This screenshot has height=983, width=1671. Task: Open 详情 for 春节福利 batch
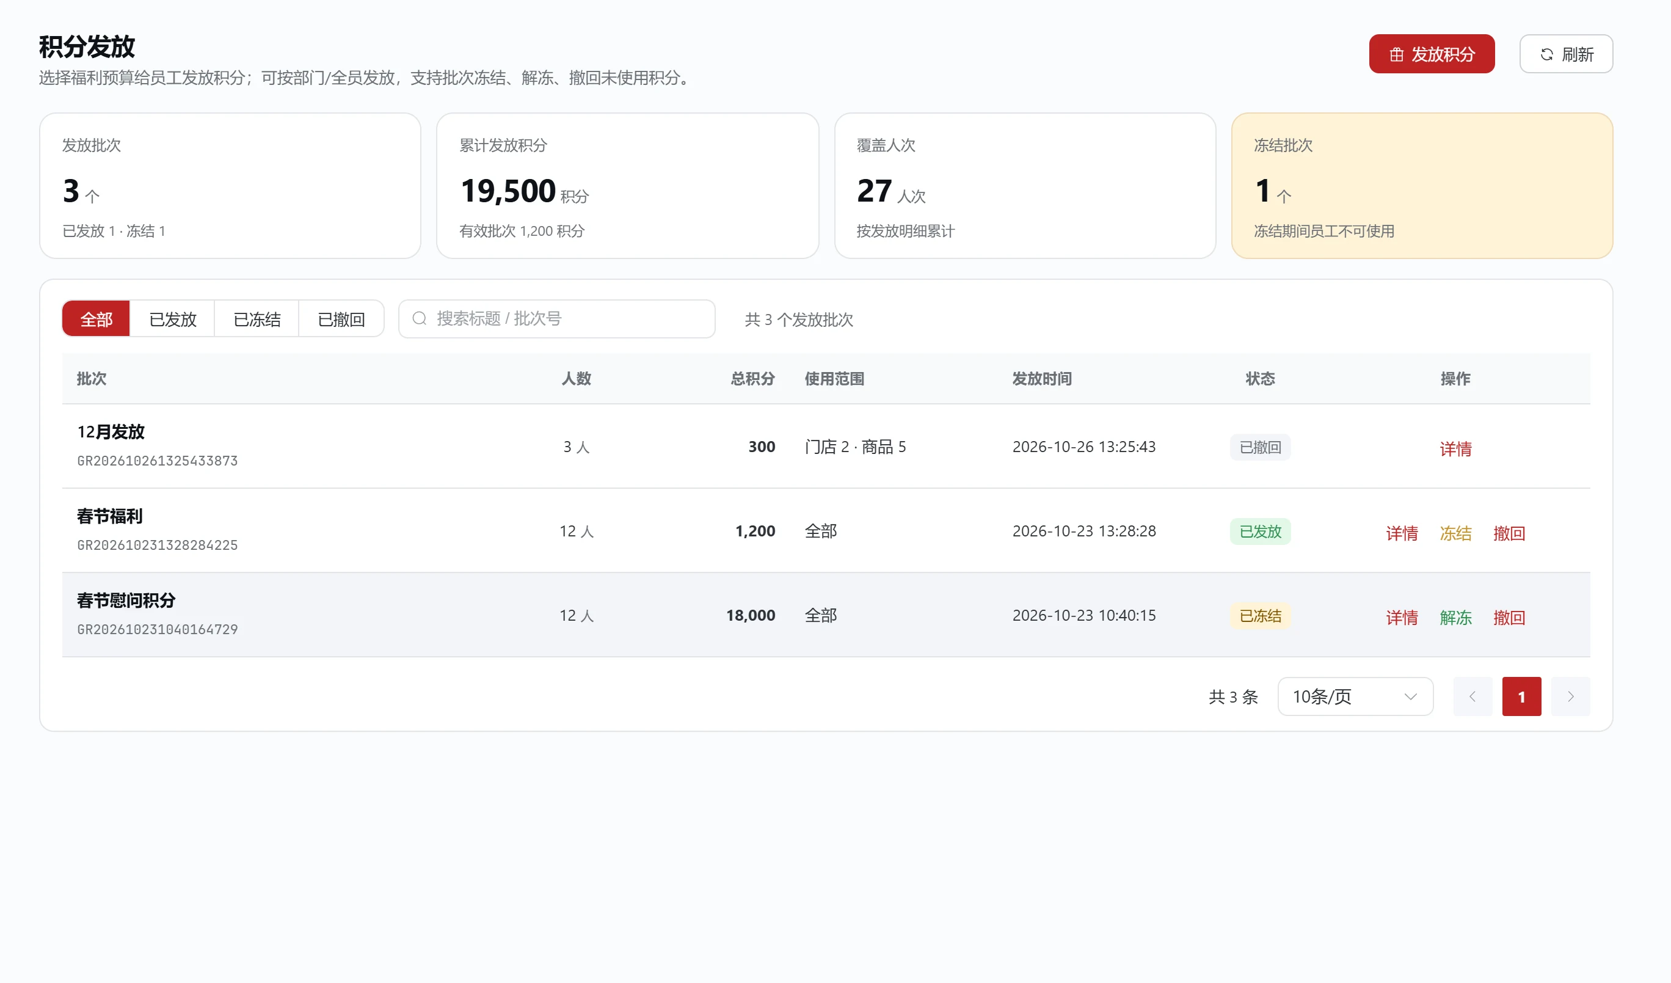1401,533
